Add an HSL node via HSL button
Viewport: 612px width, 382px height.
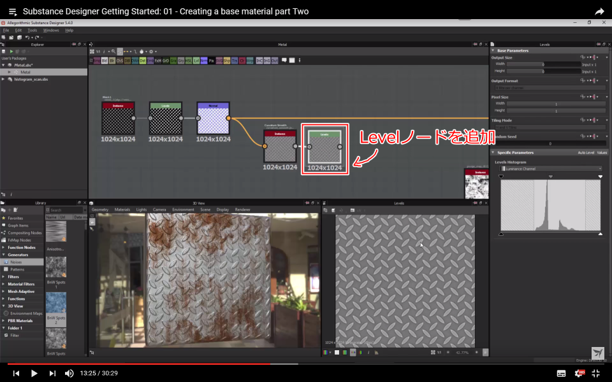189,60
